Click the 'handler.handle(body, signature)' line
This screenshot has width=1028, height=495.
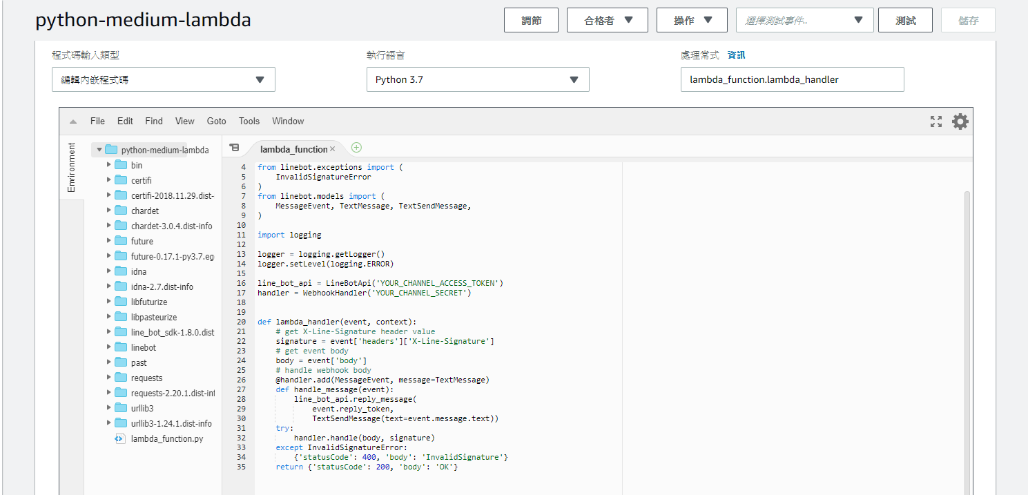click(365, 438)
